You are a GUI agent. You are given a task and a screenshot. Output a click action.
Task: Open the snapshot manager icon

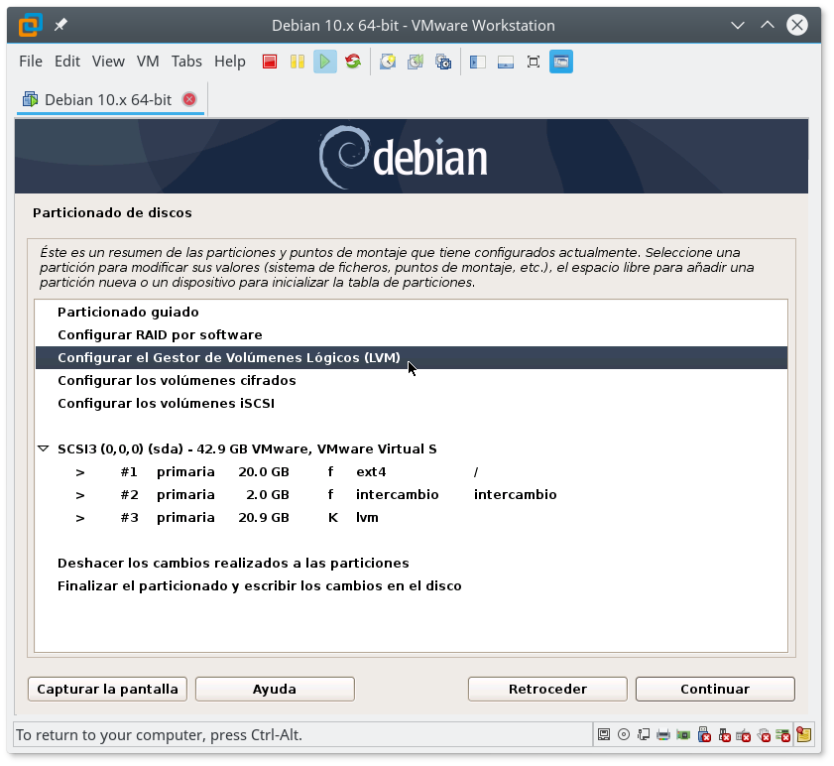[443, 62]
